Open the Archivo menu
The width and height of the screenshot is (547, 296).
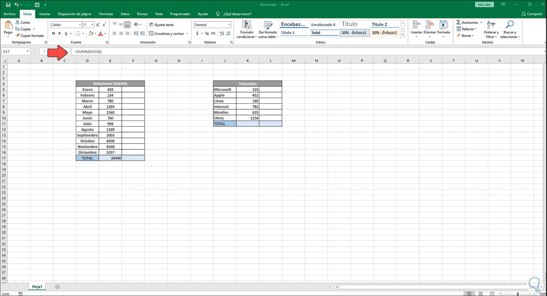pyautogui.click(x=9, y=14)
